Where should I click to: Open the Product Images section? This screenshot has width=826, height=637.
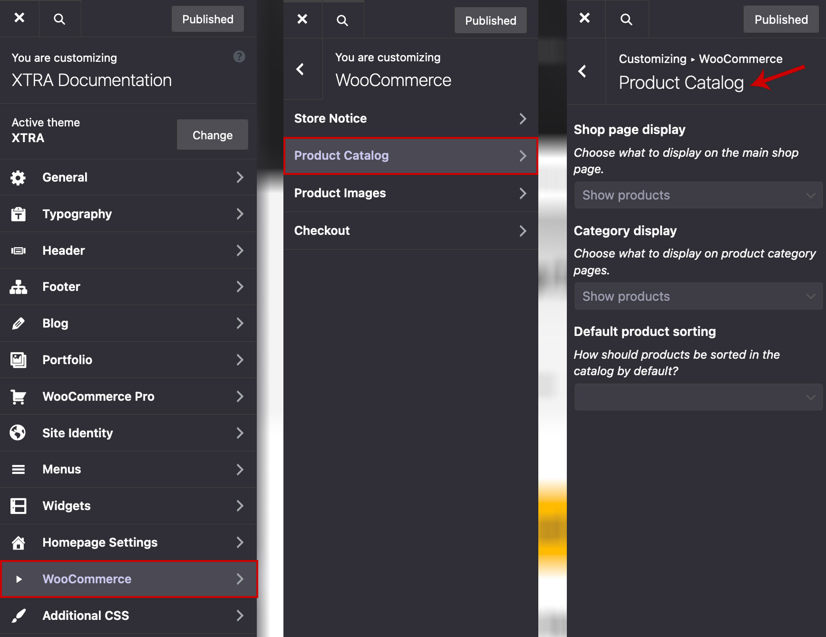click(410, 193)
